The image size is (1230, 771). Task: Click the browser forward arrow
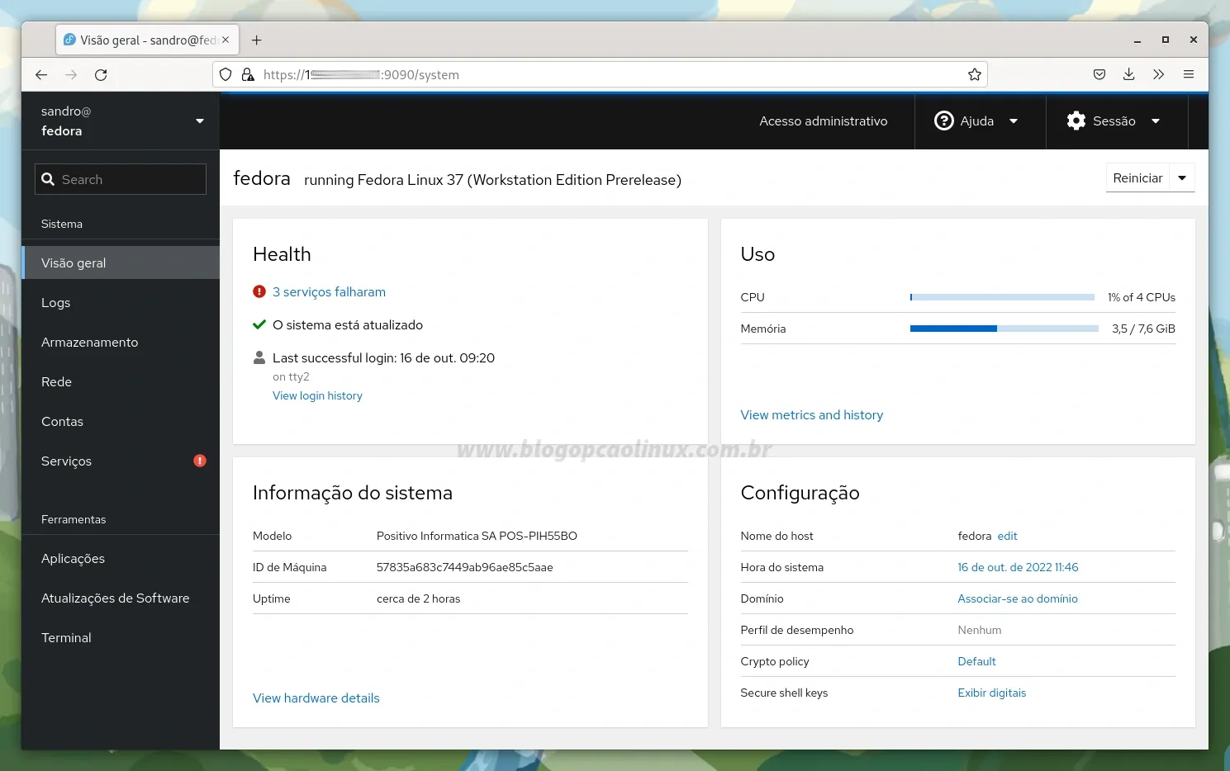(71, 74)
